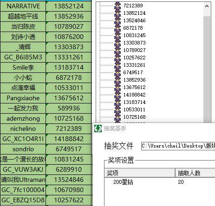Click the _清辉 name cell
This screenshot has width=215, height=206.
[x=23, y=47]
